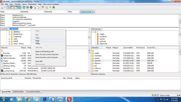
Task: Open 'New version available!' menu
Action: pyautogui.click(x=51, y=4)
